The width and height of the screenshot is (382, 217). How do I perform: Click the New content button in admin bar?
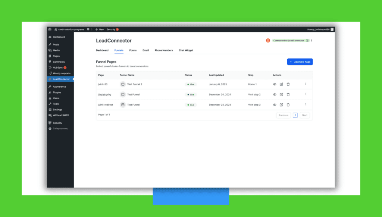click(x=100, y=29)
